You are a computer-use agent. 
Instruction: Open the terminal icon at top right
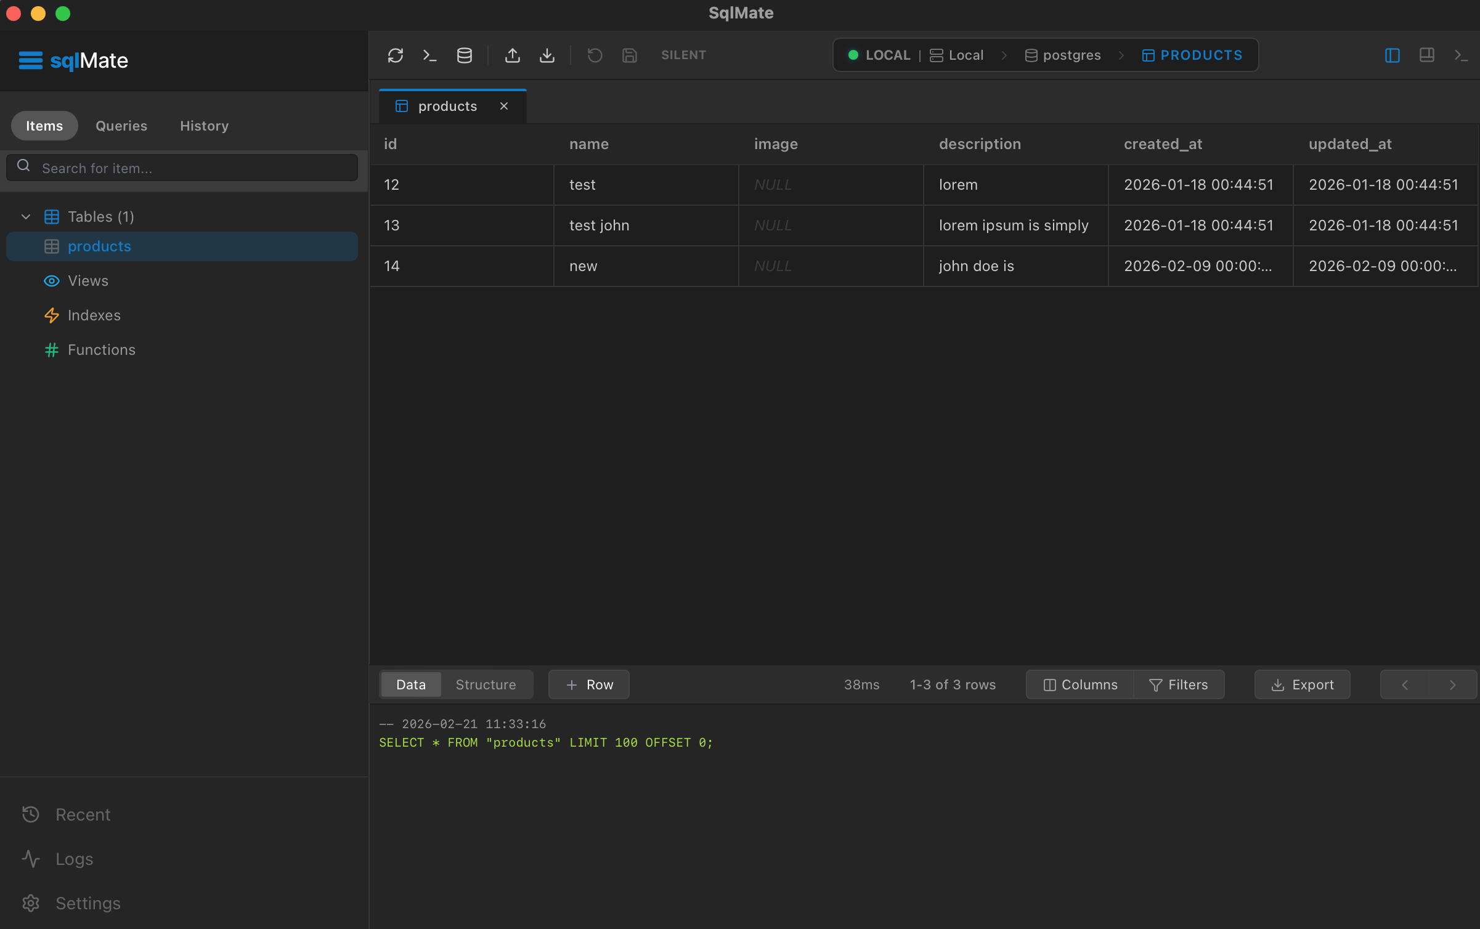pos(1461,55)
